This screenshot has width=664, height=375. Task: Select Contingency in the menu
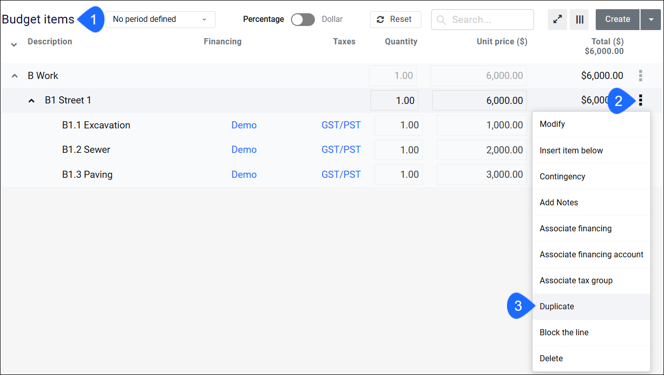tap(591, 176)
